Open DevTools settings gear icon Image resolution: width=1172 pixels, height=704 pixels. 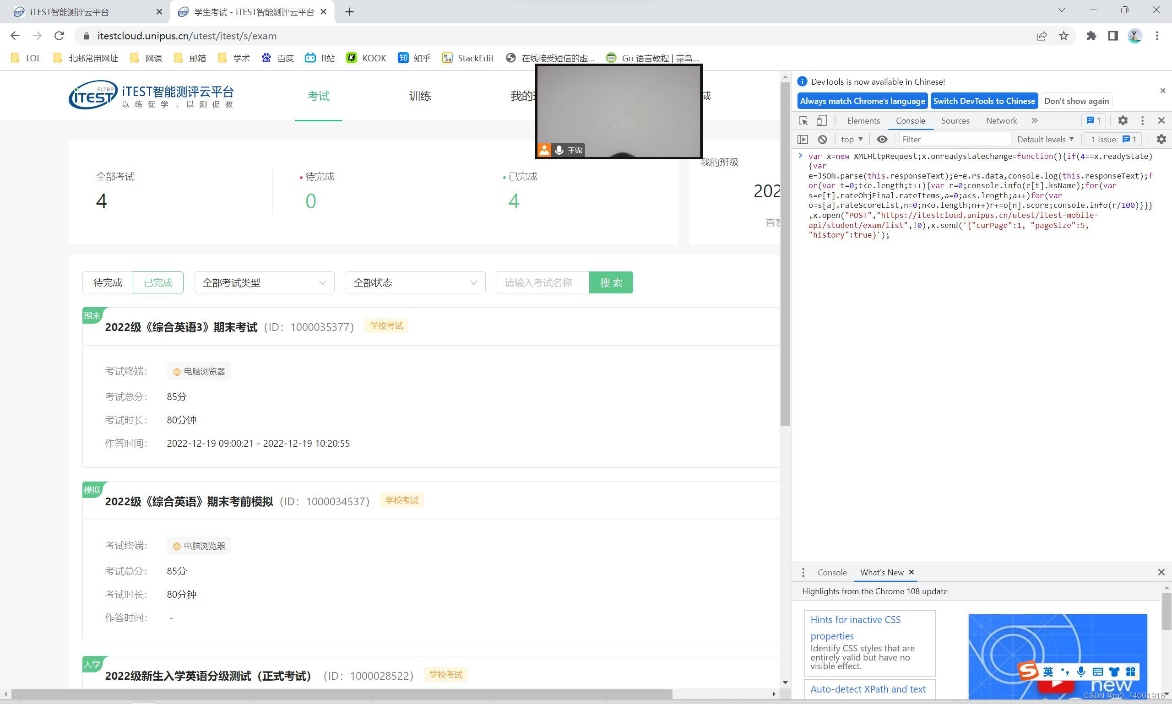click(1123, 120)
